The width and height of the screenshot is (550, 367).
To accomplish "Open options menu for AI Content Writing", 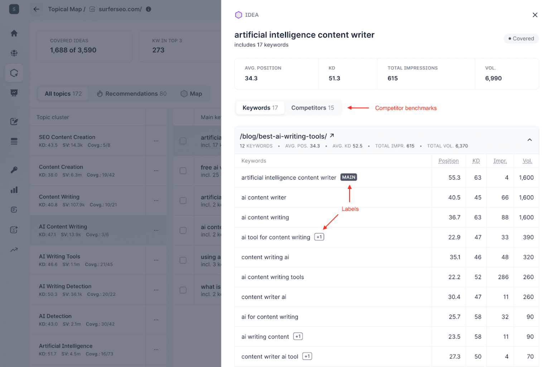I will 156,230.
